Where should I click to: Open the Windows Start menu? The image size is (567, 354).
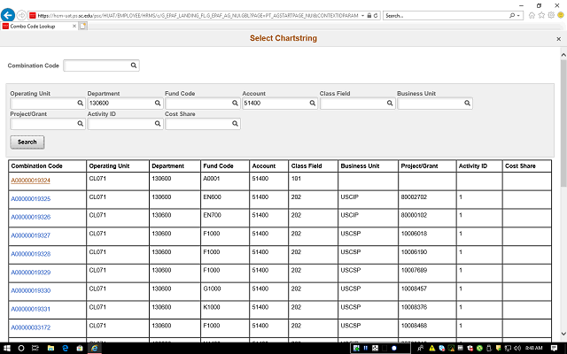[8, 348]
